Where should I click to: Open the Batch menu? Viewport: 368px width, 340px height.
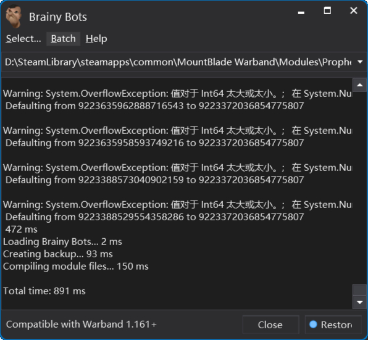tap(64, 39)
